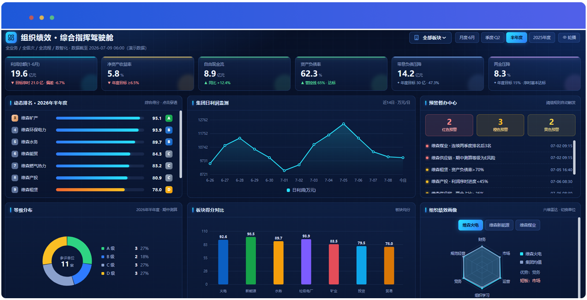Open the 利润总额(1-6月) KPI card

(51, 74)
